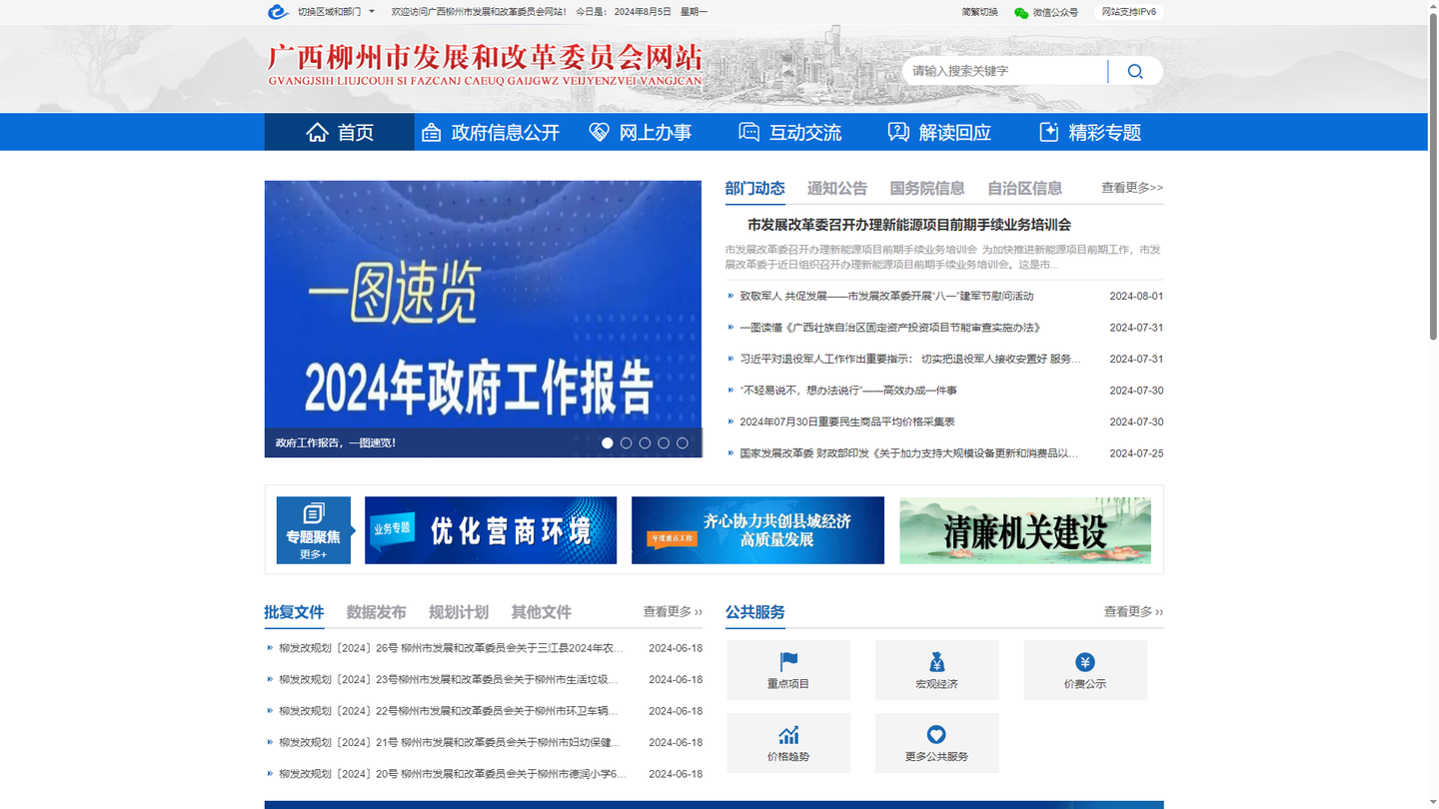Image resolution: width=1439 pixels, height=809 pixels.
Task: Open 更多公共服务 heart icon tile
Action: coord(936,743)
